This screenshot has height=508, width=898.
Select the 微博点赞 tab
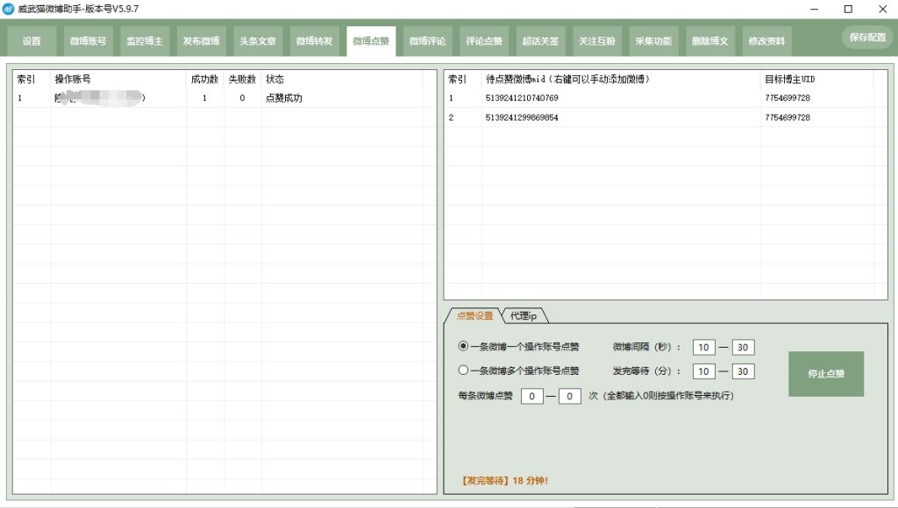370,40
